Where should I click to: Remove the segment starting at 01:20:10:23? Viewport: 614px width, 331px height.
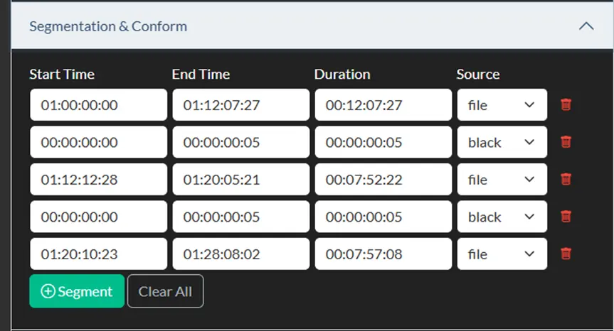coord(566,253)
